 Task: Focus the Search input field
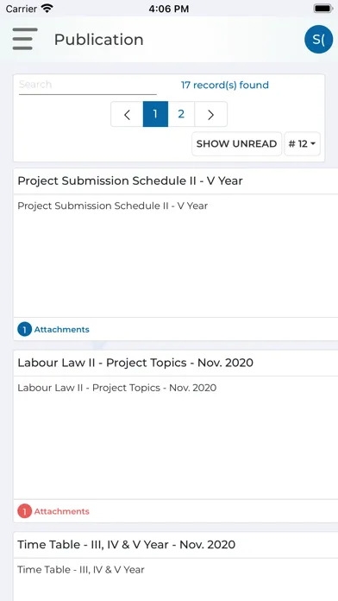pyautogui.click(x=88, y=85)
